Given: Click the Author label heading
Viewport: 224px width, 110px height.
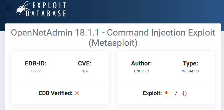Looking at the screenshot, I should [x=142, y=63].
